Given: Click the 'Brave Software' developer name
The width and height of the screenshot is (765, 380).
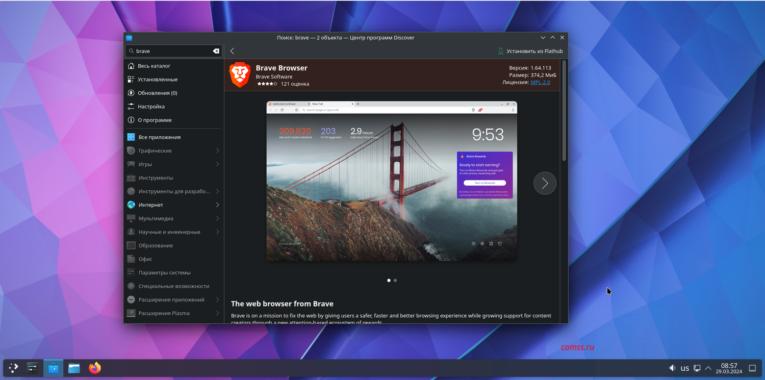Looking at the screenshot, I should coord(274,77).
